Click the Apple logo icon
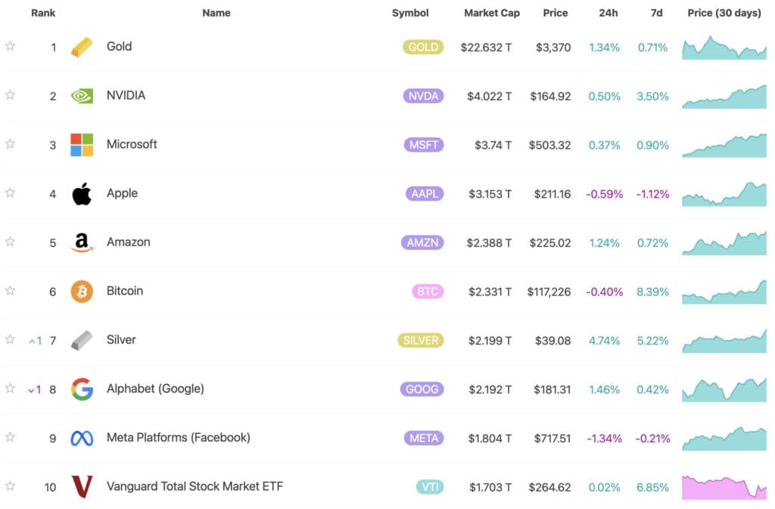 coord(82,193)
